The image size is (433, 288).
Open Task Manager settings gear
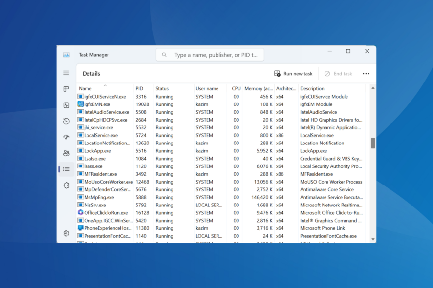(x=66, y=233)
